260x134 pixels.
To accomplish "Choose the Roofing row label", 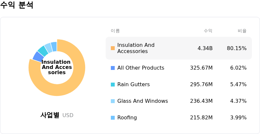I will (127, 118).
